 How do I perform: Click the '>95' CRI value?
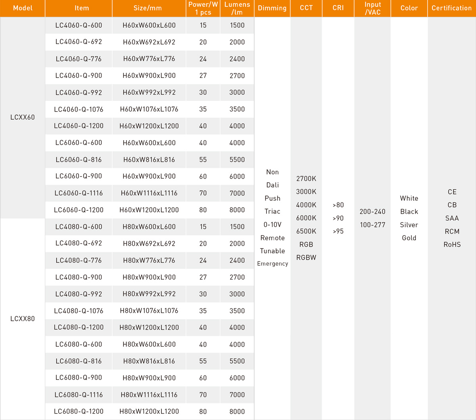pos(338,231)
